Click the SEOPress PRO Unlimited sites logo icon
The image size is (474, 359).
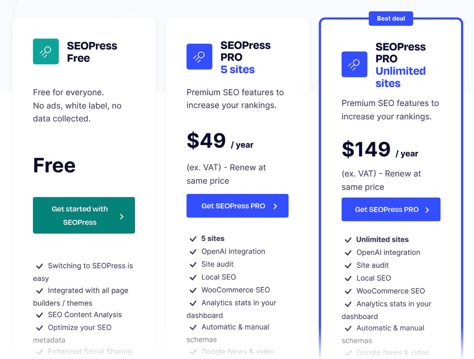[x=354, y=64]
